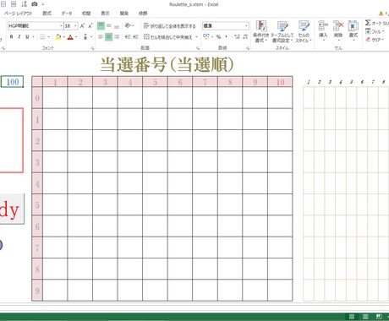Click the accounting number format icon
Screen dimensions: 389x321
(206, 36)
